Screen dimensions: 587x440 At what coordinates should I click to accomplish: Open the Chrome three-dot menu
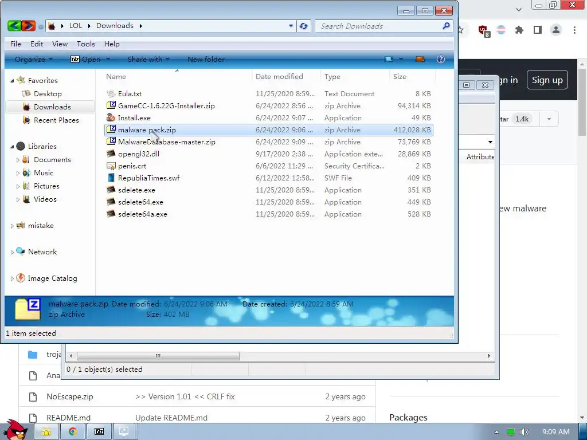pyautogui.click(x=574, y=30)
